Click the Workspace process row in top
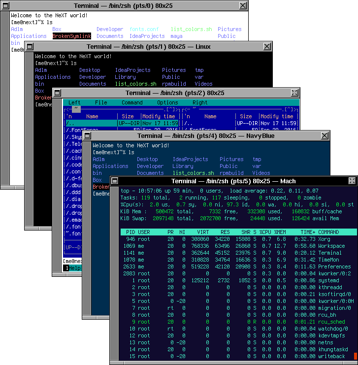Viewport: 358px width, 365px height. click(x=239, y=246)
